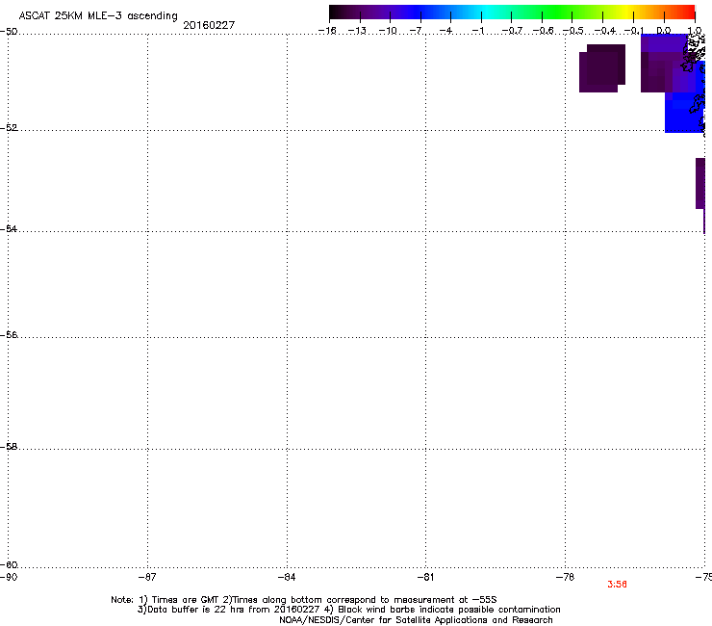712x626 pixels.
Task: Click the latitude label -56
Action: tap(9, 334)
